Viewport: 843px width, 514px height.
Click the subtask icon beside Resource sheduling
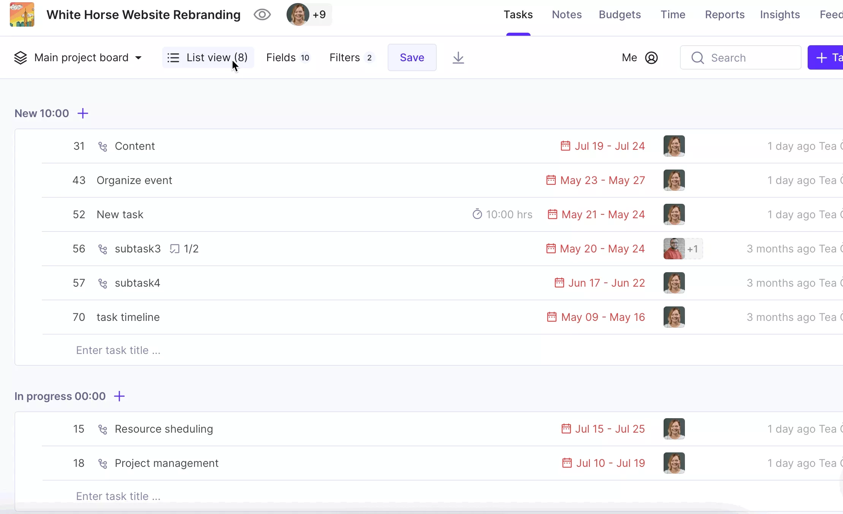pyautogui.click(x=103, y=429)
